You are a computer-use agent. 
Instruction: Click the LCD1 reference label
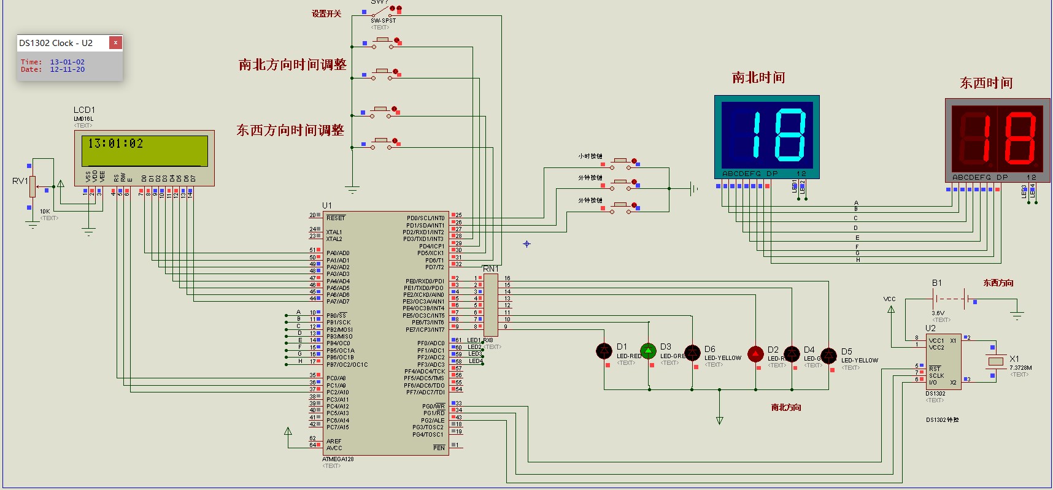[85, 110]
